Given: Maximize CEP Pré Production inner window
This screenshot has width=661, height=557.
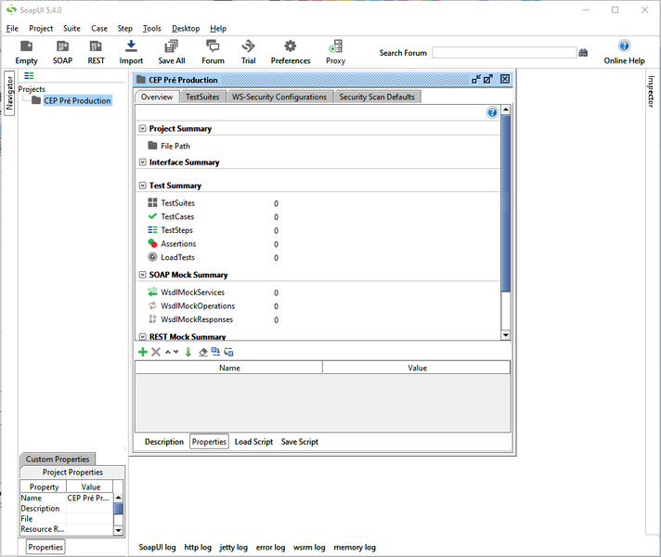Looking at the screenshot, I should click(488, 79).
